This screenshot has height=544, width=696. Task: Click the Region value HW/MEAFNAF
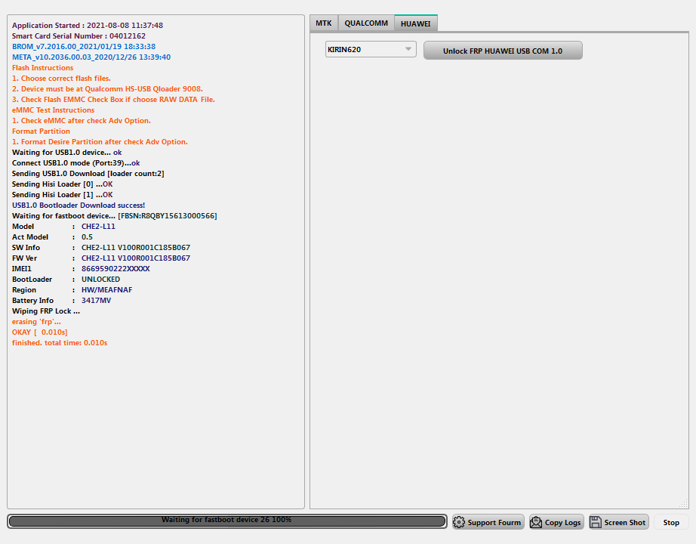point(106,290)
